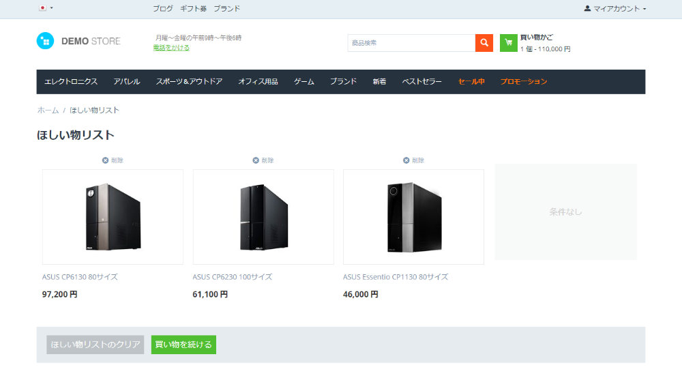Click the Demo Store logo icon

click(45, 41)
